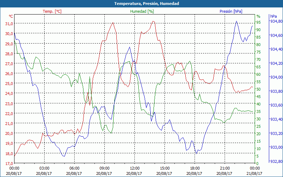This screenshot has width=283, height=177.
Task: Select the blue 'Presión [hPa]' legend label
Action: [x=231, y=11]
